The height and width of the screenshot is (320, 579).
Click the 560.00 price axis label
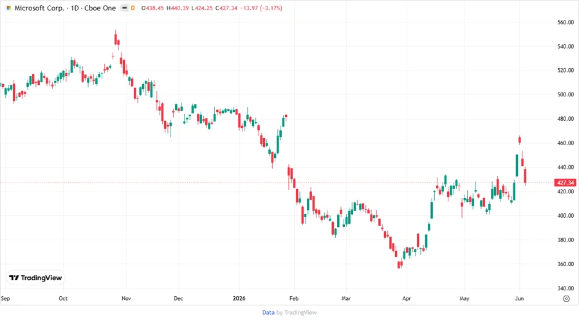coord(565,22)
